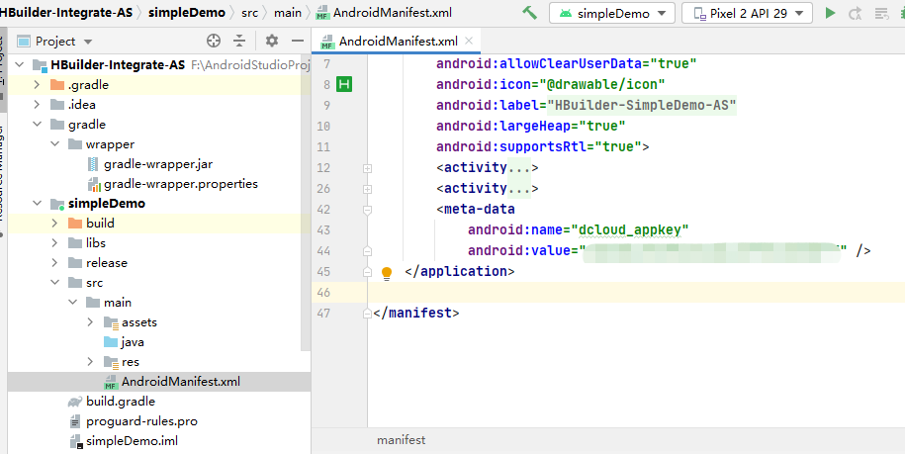
Task: Click the java source folder icon
Action: (x=110, y=342)
